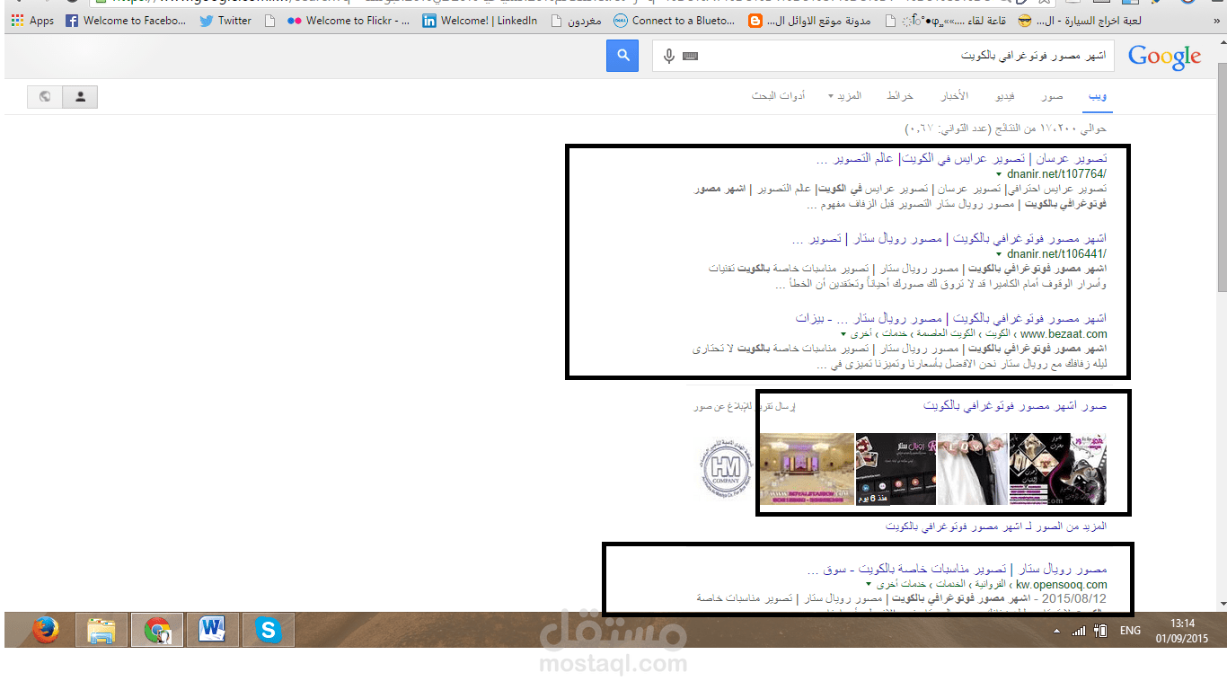Open the HM Company logo image thumbnail
This screenshot has width=1227, height=690.
point(725,469)
